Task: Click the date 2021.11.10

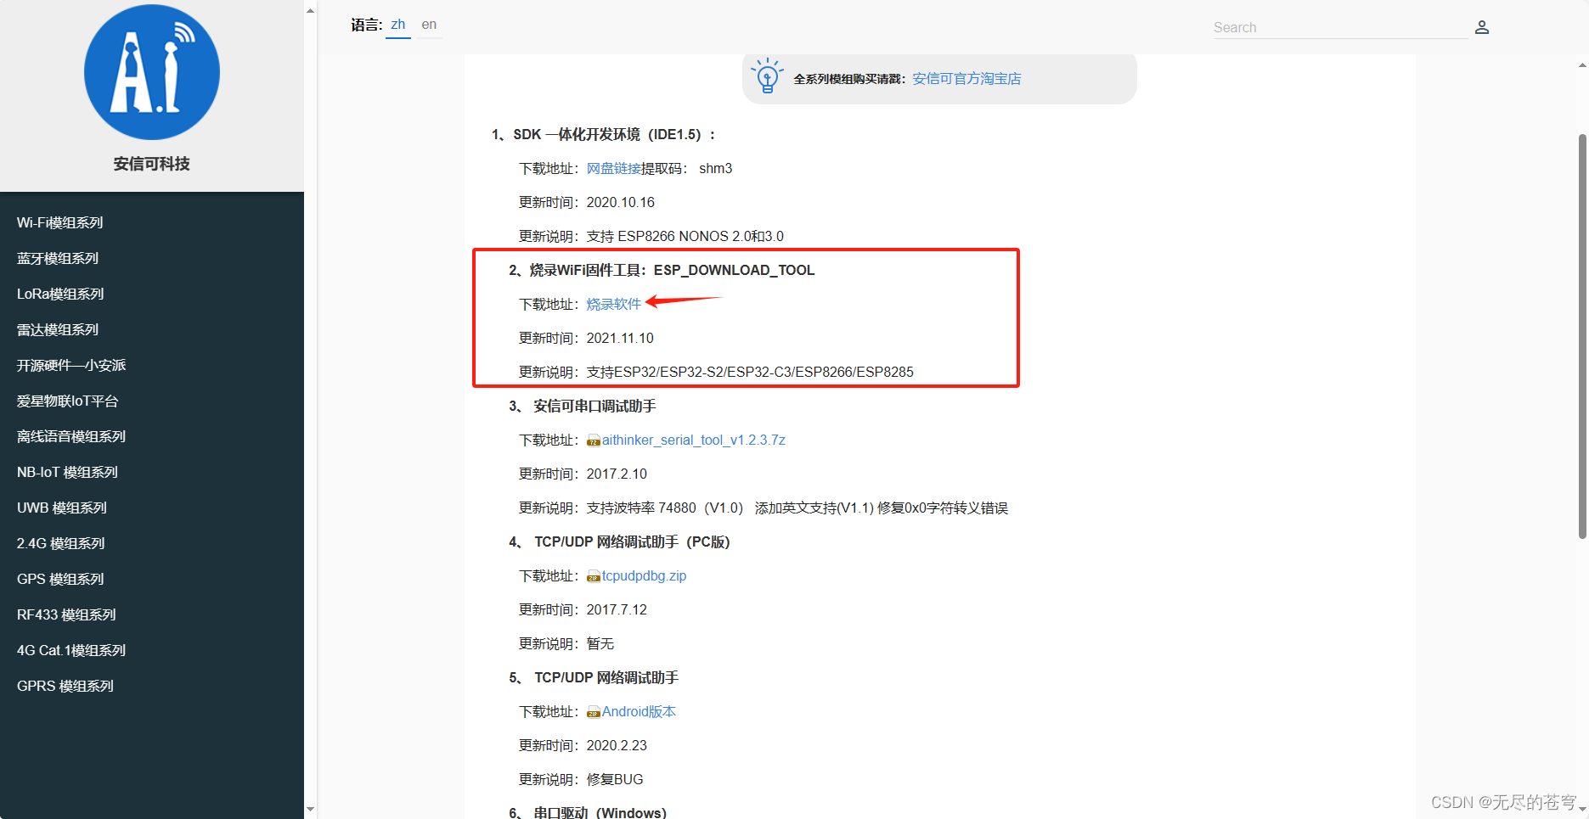Action: click(x=620, y=338)
